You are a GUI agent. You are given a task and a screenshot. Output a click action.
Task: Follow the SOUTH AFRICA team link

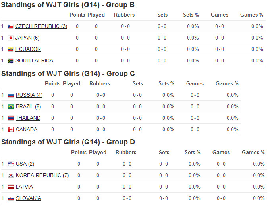[34, 61]
